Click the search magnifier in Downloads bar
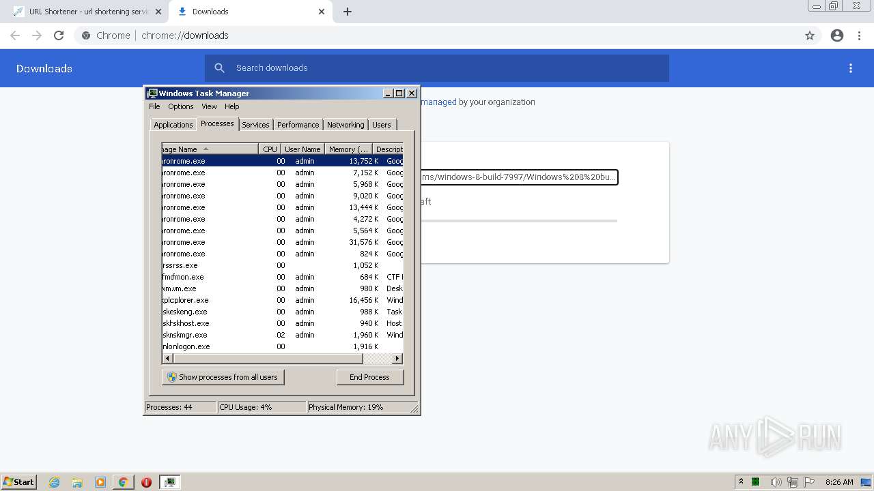This screenshot has width=874, height=491. (219, 68)
